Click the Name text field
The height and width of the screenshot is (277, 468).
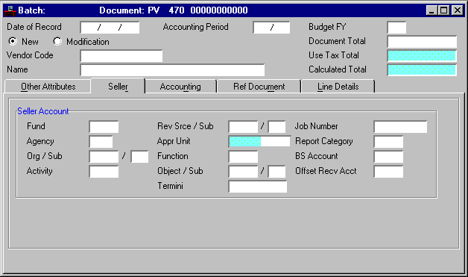click(x=172, y=70)
